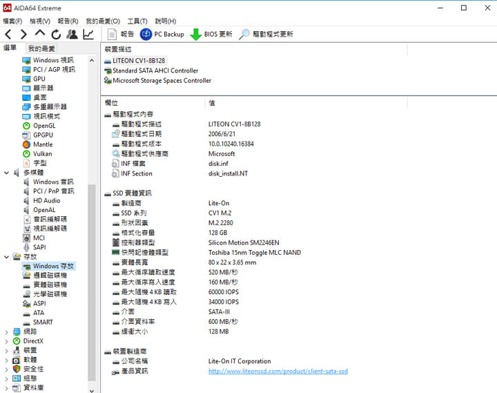Screen dimensions: 497x393
Task: Click the SATA-III interface value
Action: click(219, 311)
